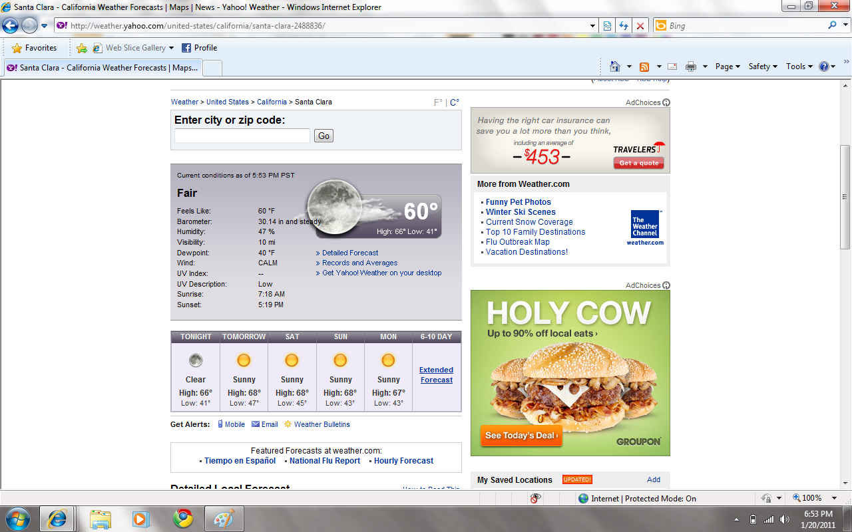Select the Santa Clara weather tab

[x=102, y=68]
